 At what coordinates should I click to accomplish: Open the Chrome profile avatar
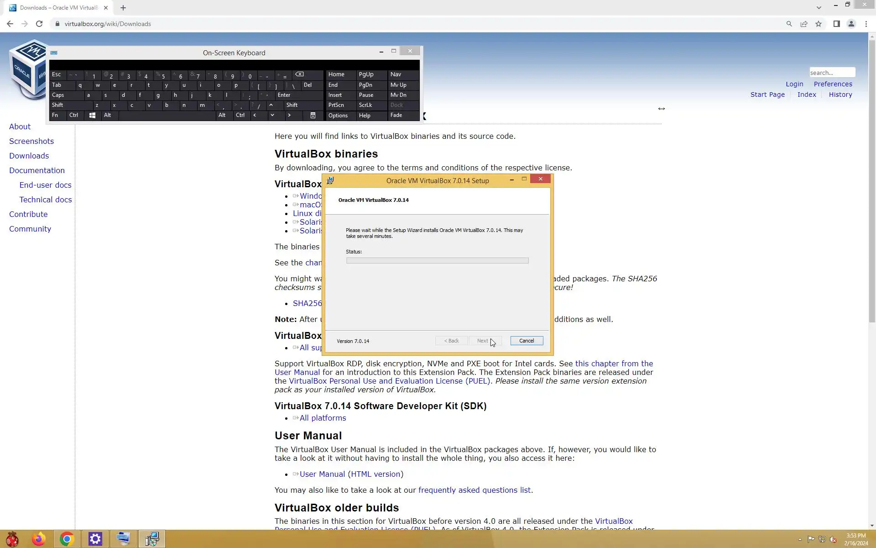(x=851, y=24)
